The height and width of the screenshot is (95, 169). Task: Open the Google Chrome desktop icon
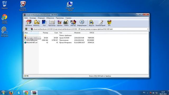[x=4, y=19]
